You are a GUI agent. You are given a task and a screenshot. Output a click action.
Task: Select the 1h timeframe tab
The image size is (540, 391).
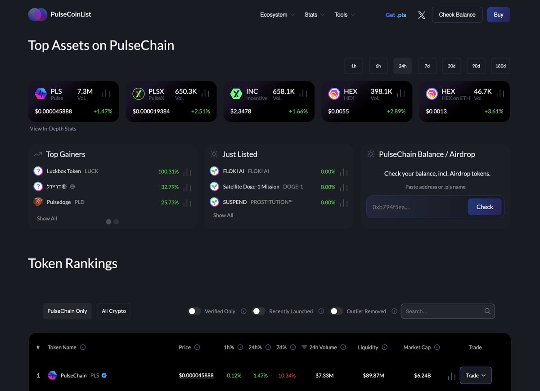coord(354,66)
